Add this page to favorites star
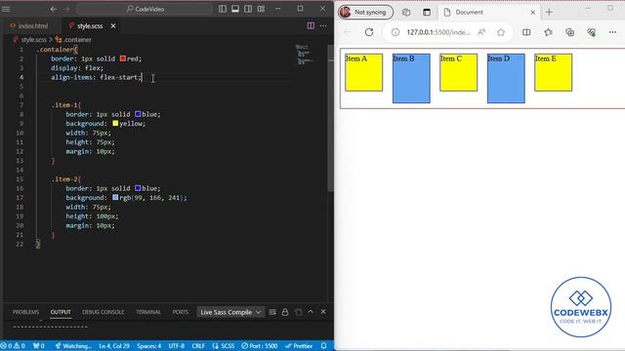 [501, 32]
